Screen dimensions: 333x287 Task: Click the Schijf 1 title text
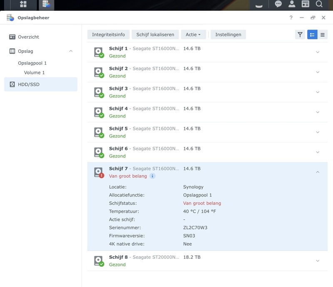tap(118, 49)
